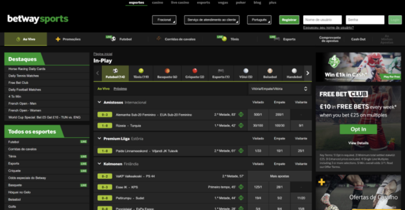Show previous sports with left arrow
The height and width of the screenshot is (210, 405).
(x=98, y=73)
